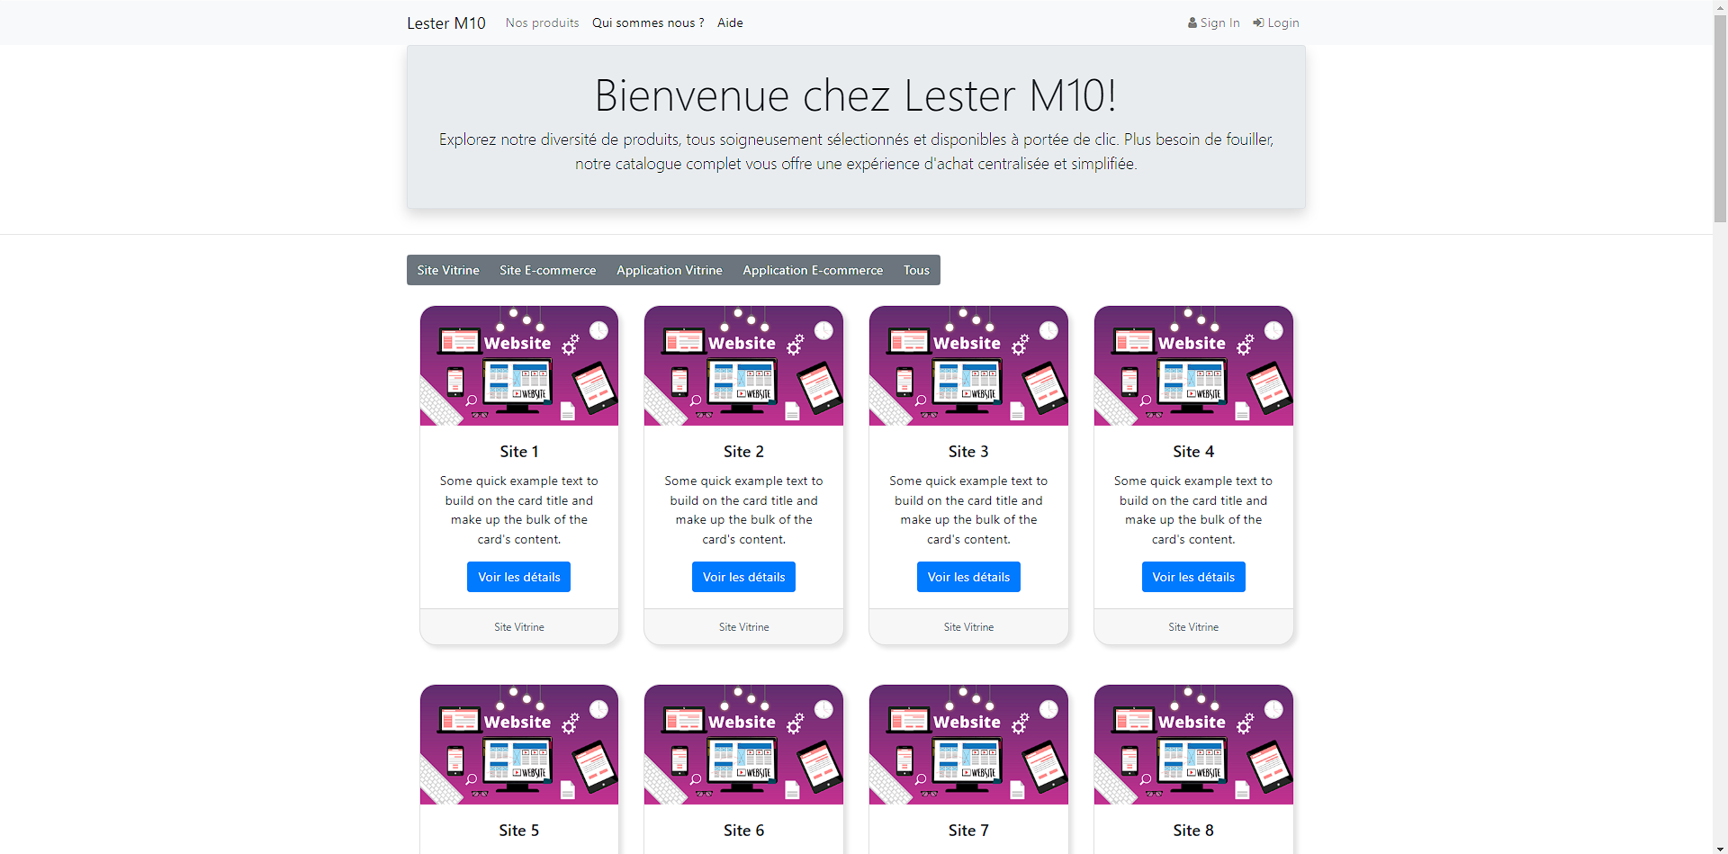1728x854 pixels.
Task: View details for Site 1
Action: [519, 577]
